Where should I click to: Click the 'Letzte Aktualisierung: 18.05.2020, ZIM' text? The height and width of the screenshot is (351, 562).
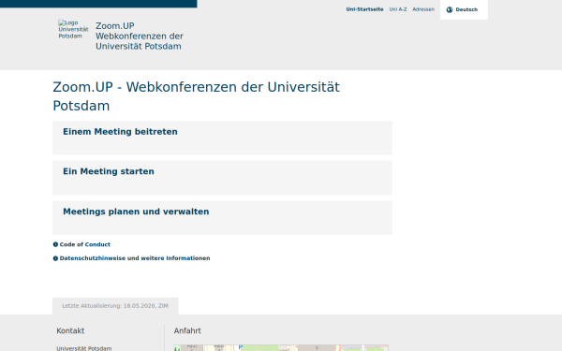point(115,306)
